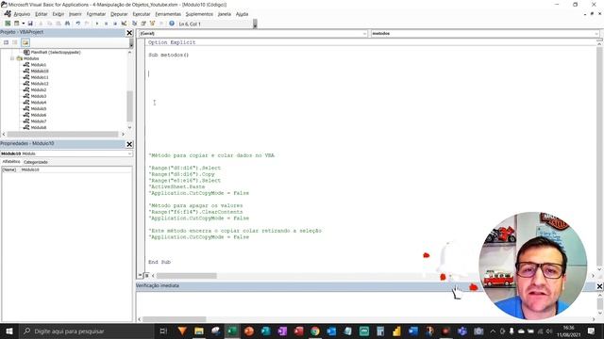Open the Arquivo menu
This screenshot has height=339, width=604.
coord(22,14)
